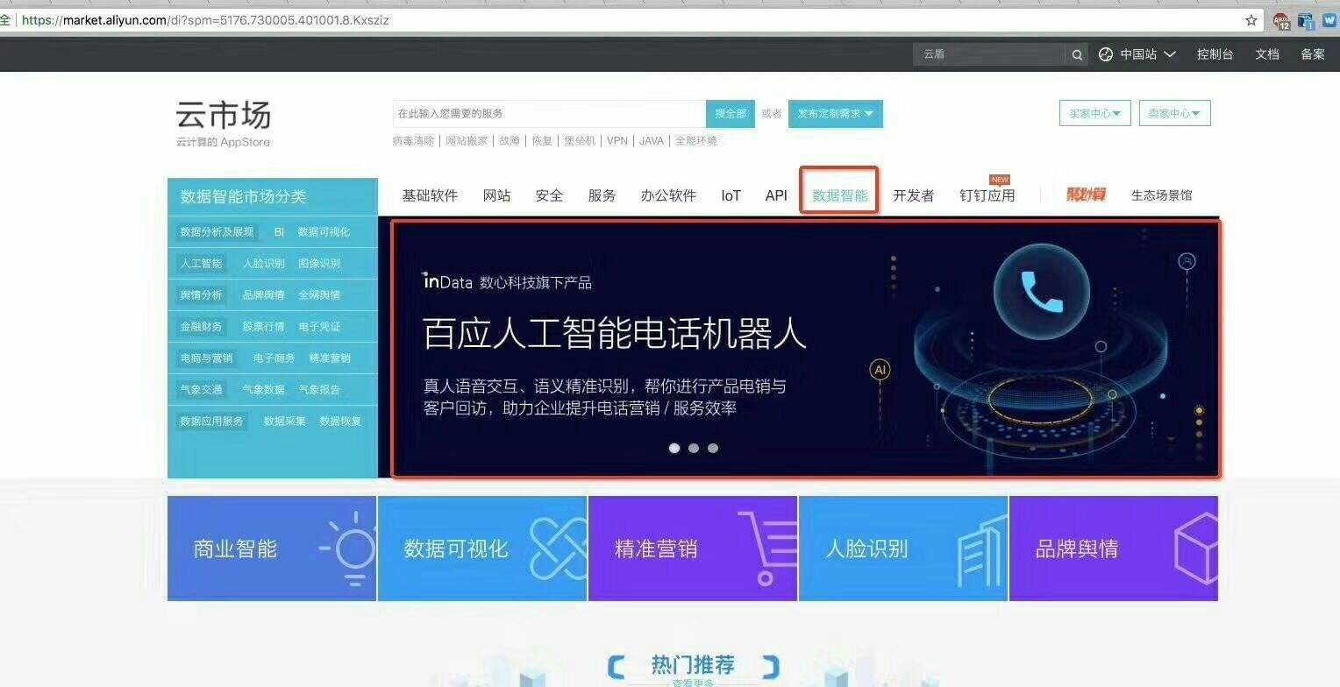This screenshot has height=687, width=1340.
Task: Click 股票行情 in the sidebar
Action: point(263,327)
